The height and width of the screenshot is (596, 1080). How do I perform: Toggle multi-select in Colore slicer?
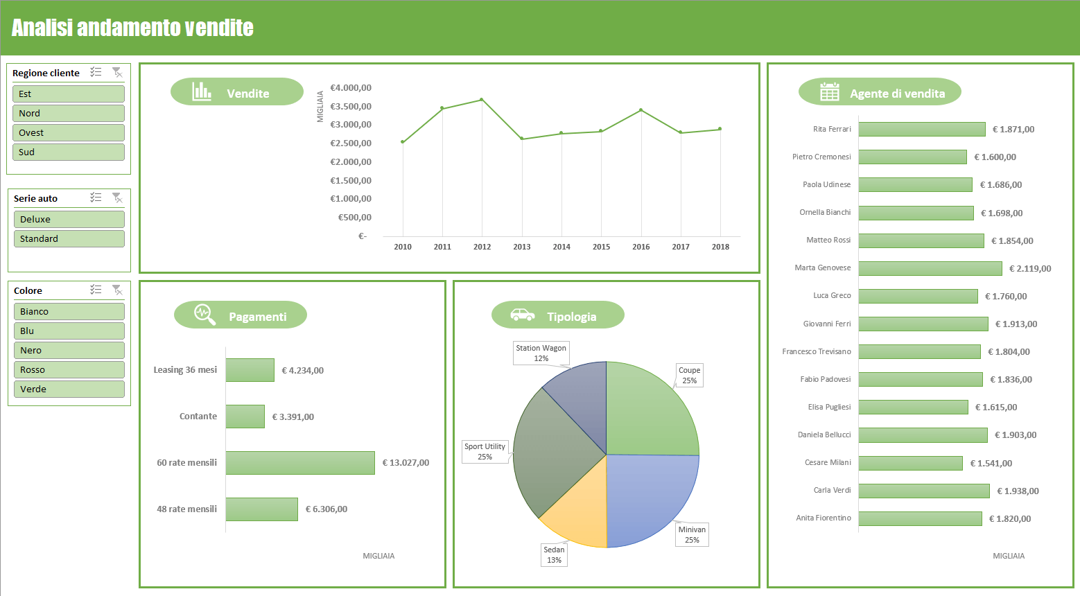pos(96,290)
